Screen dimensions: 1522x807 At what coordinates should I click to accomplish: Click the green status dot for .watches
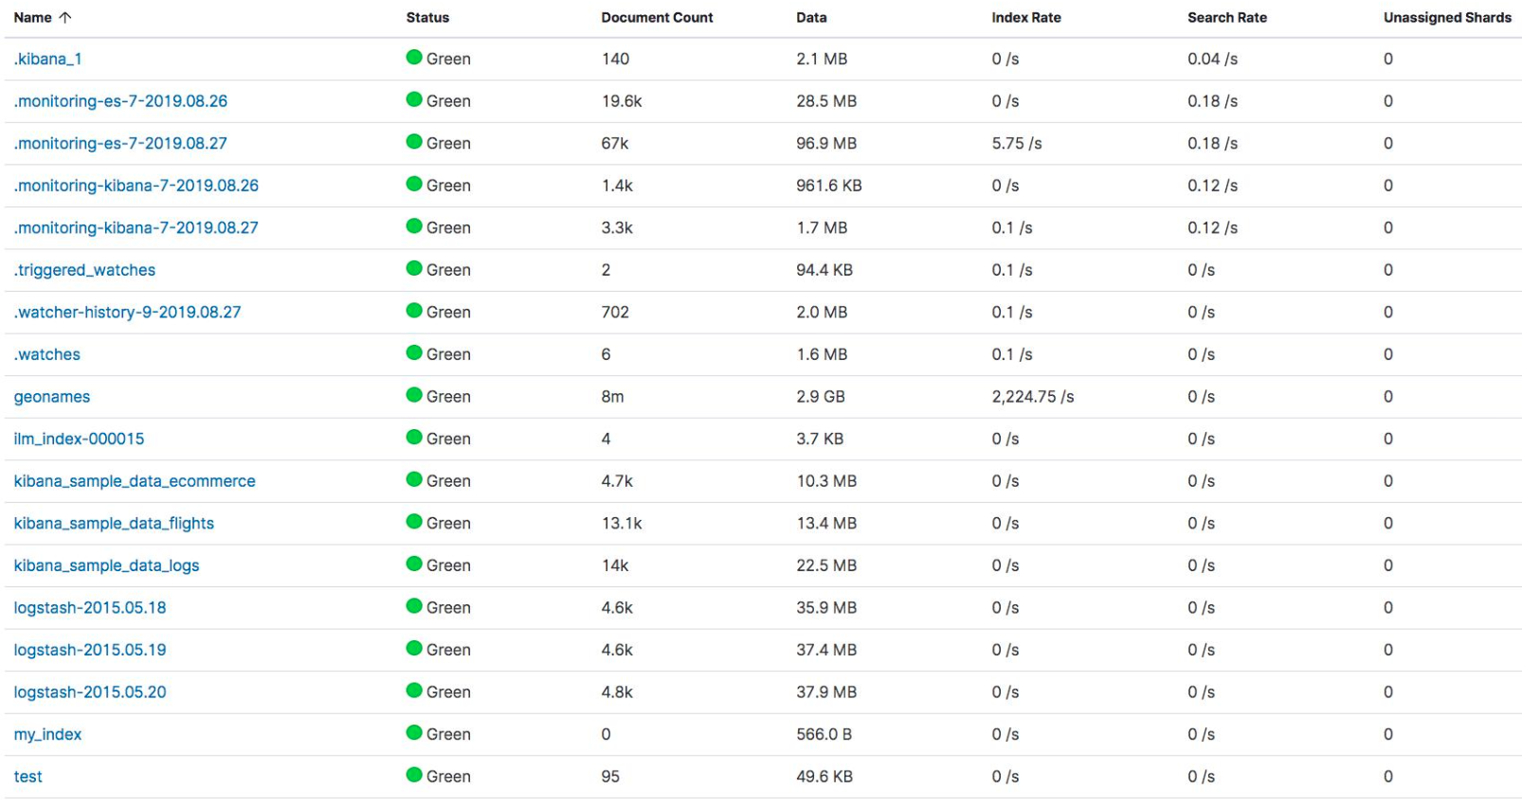[x=414, y=352]
